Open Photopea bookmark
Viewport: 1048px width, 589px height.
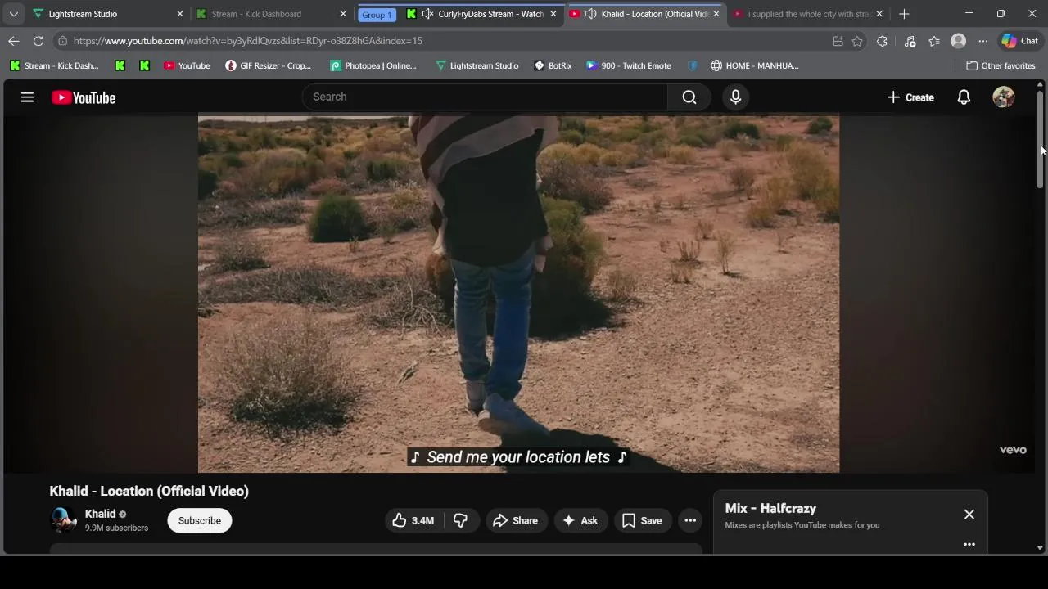tap(373, 65)
